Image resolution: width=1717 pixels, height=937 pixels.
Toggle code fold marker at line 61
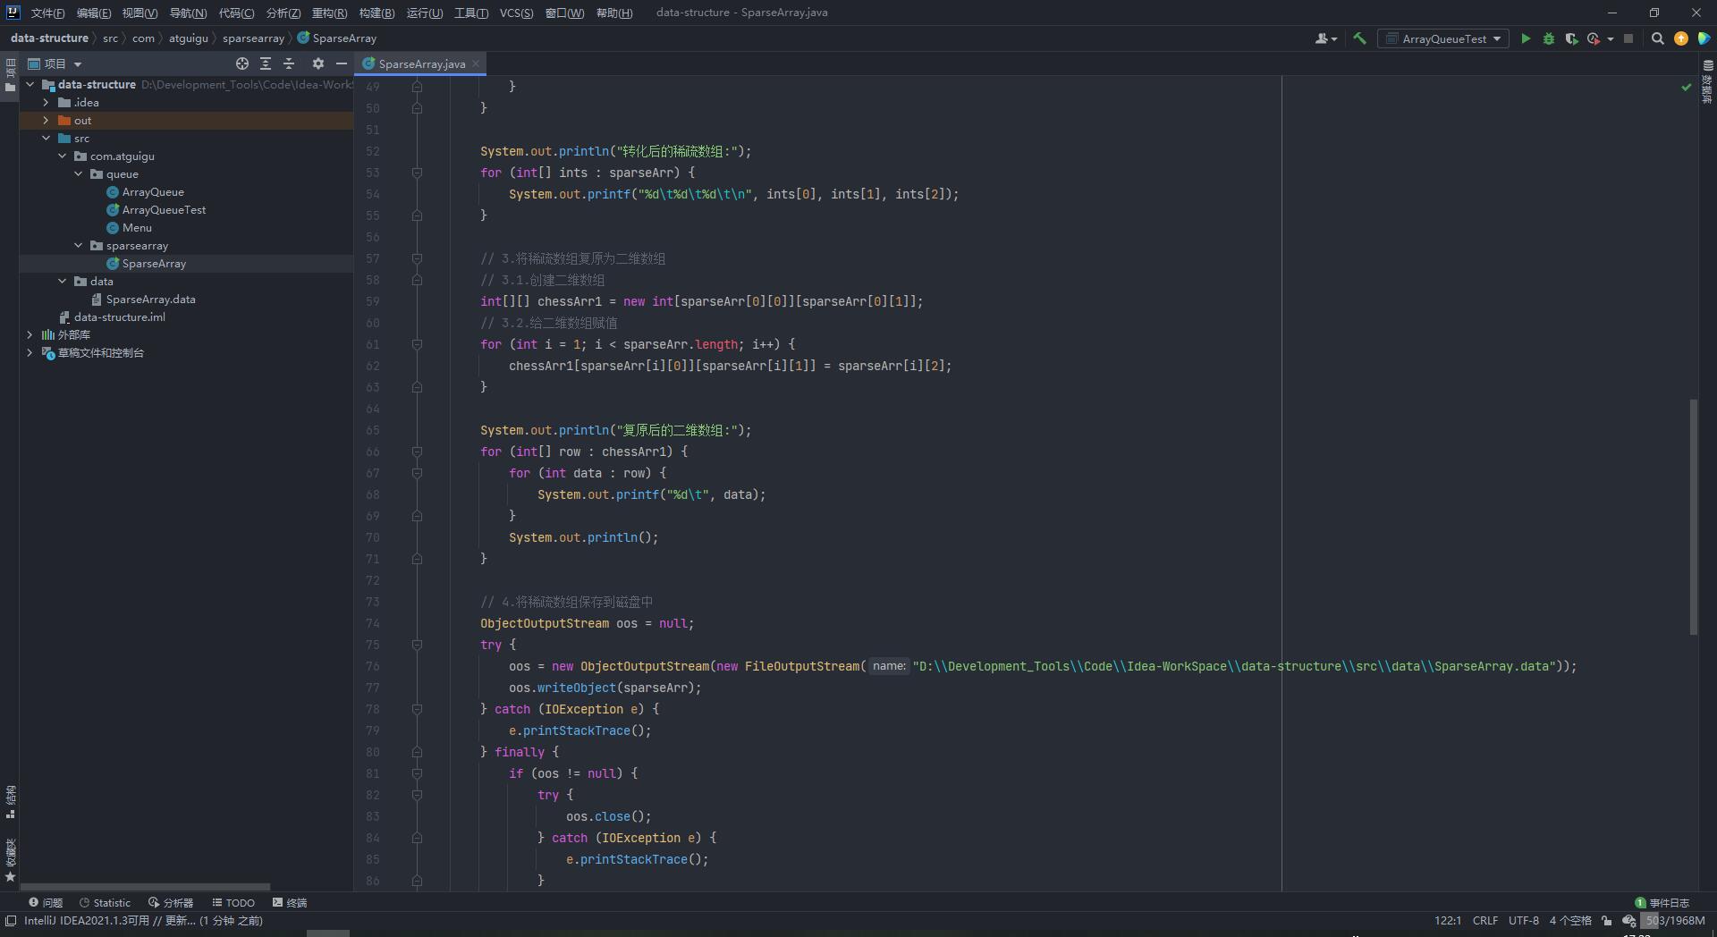point(417,344)
